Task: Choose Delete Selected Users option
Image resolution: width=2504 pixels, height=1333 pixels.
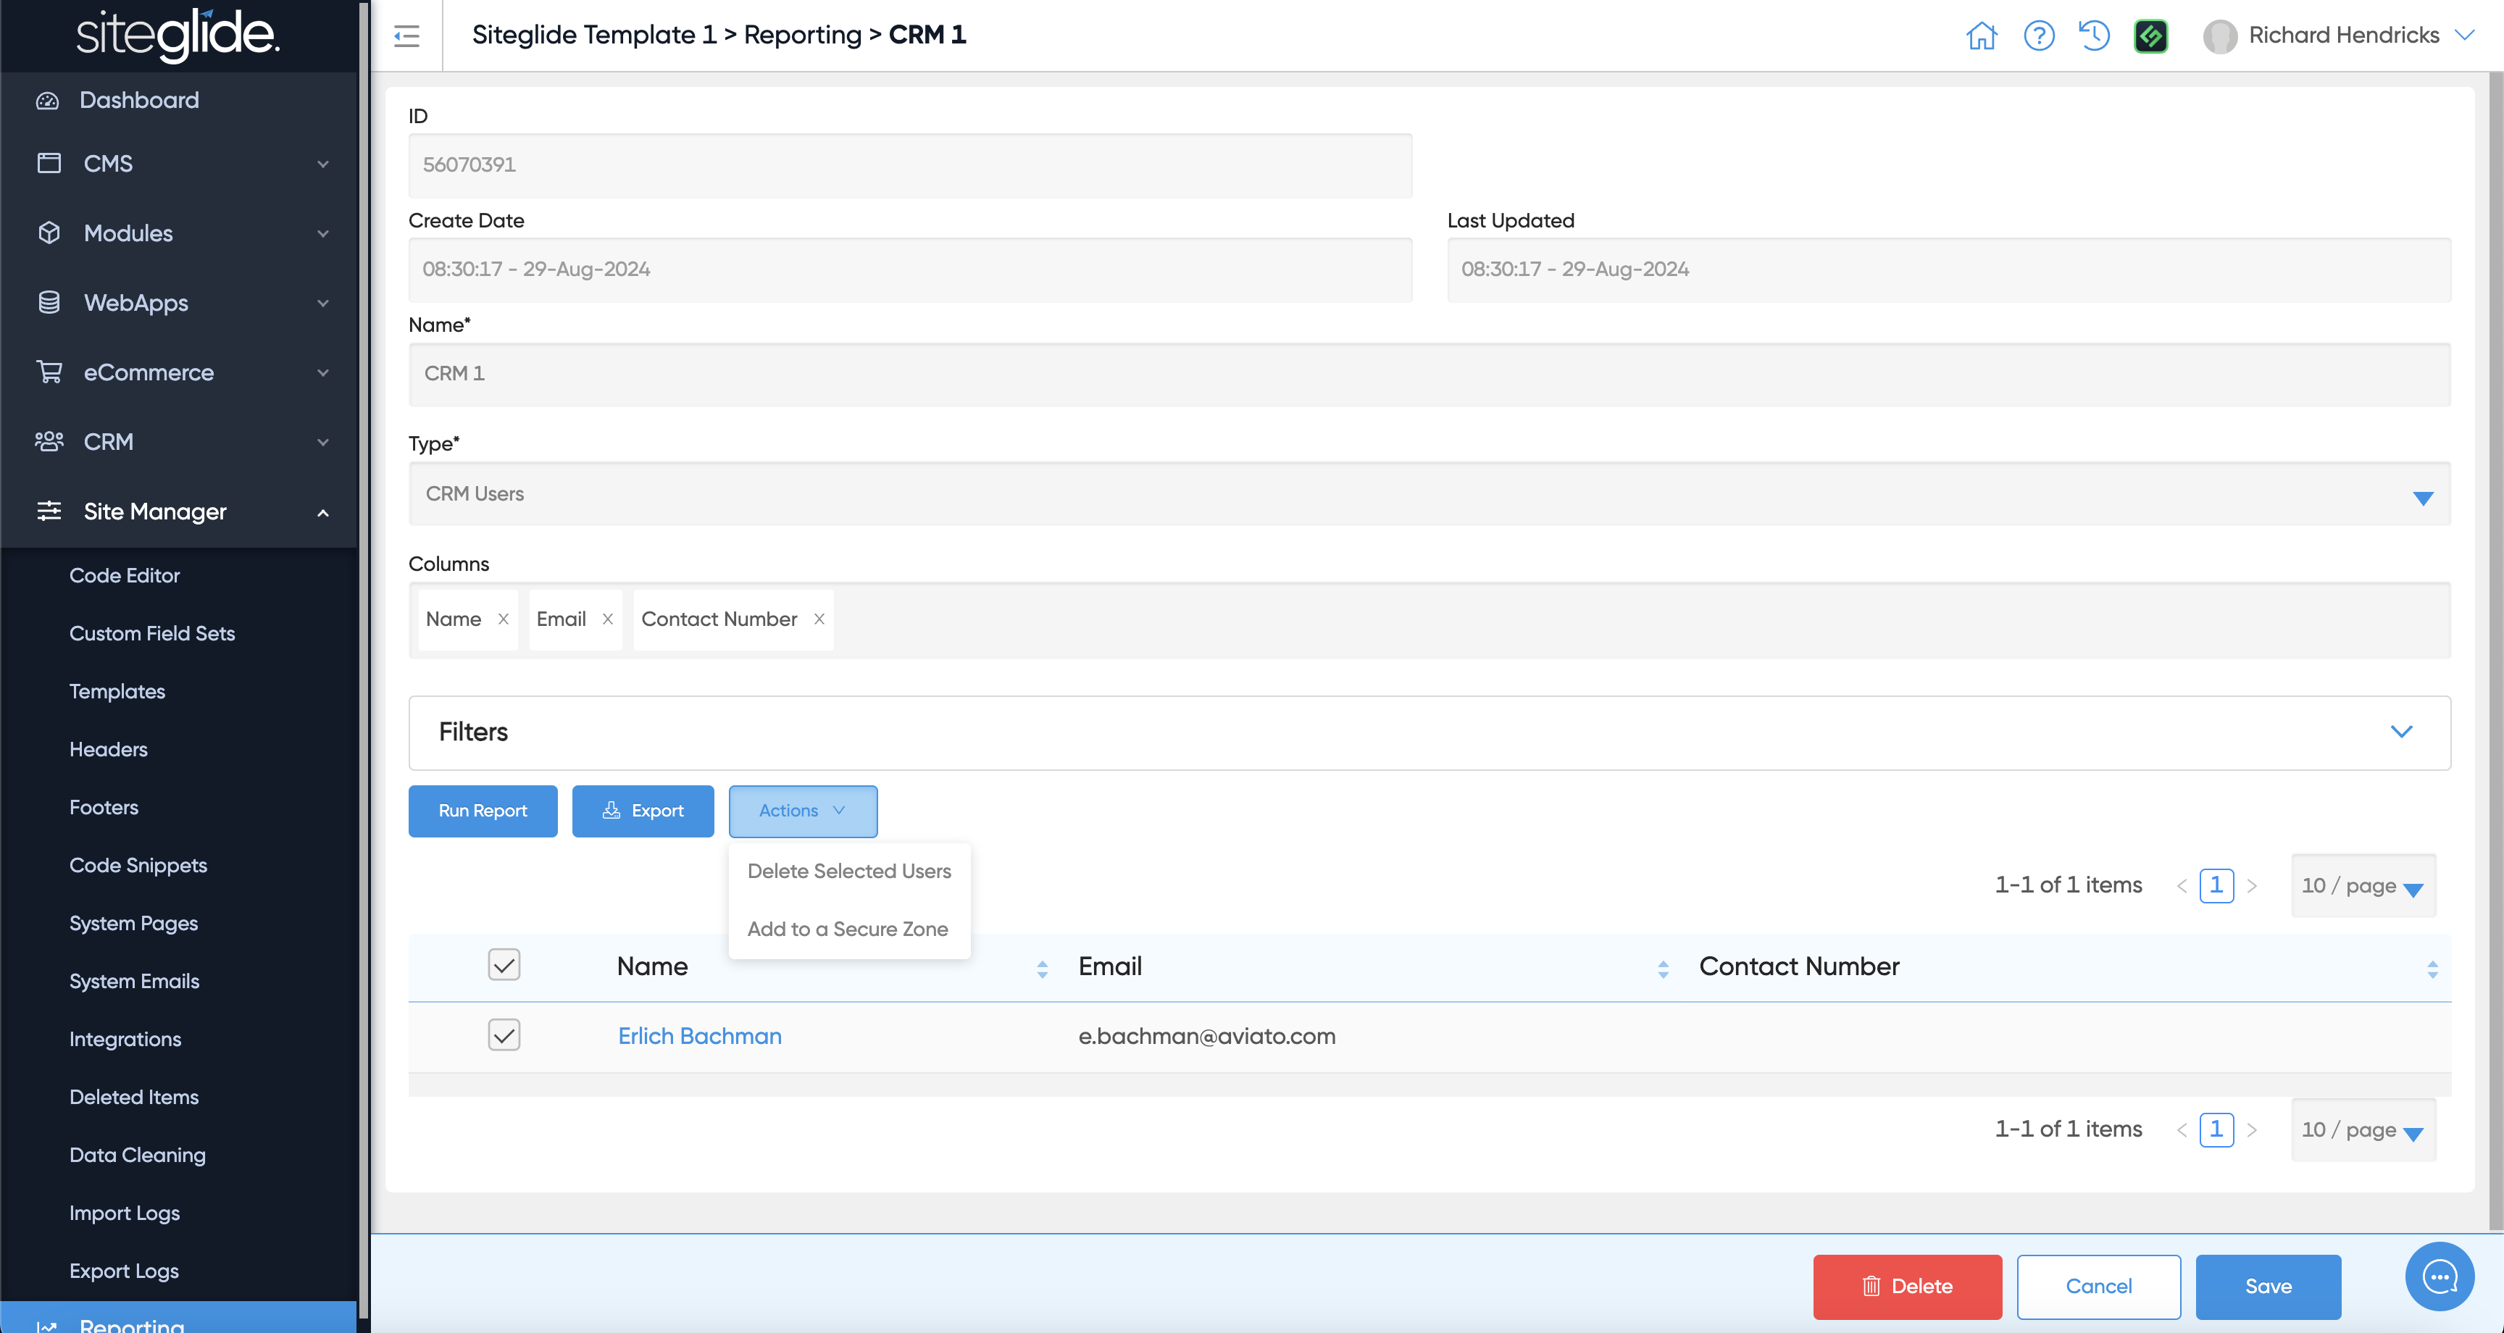Action: tap(848, 872)
